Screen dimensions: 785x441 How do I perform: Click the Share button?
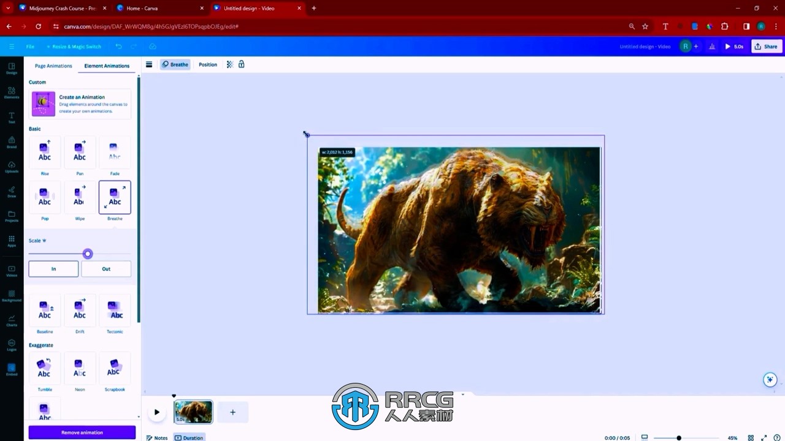(x=767, y=47)
